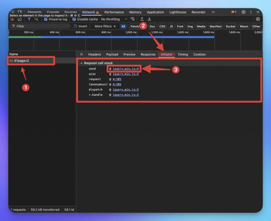Open DevTools settings gear at top
Viewport: 271px width, 221px height.
point(243,12)
